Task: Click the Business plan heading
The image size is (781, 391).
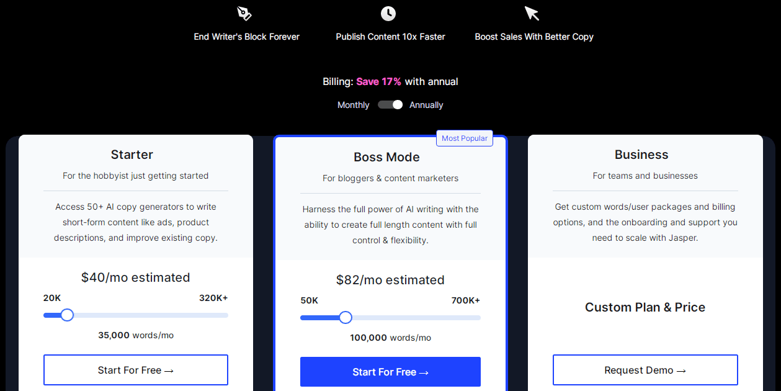Action: [641, 155]
